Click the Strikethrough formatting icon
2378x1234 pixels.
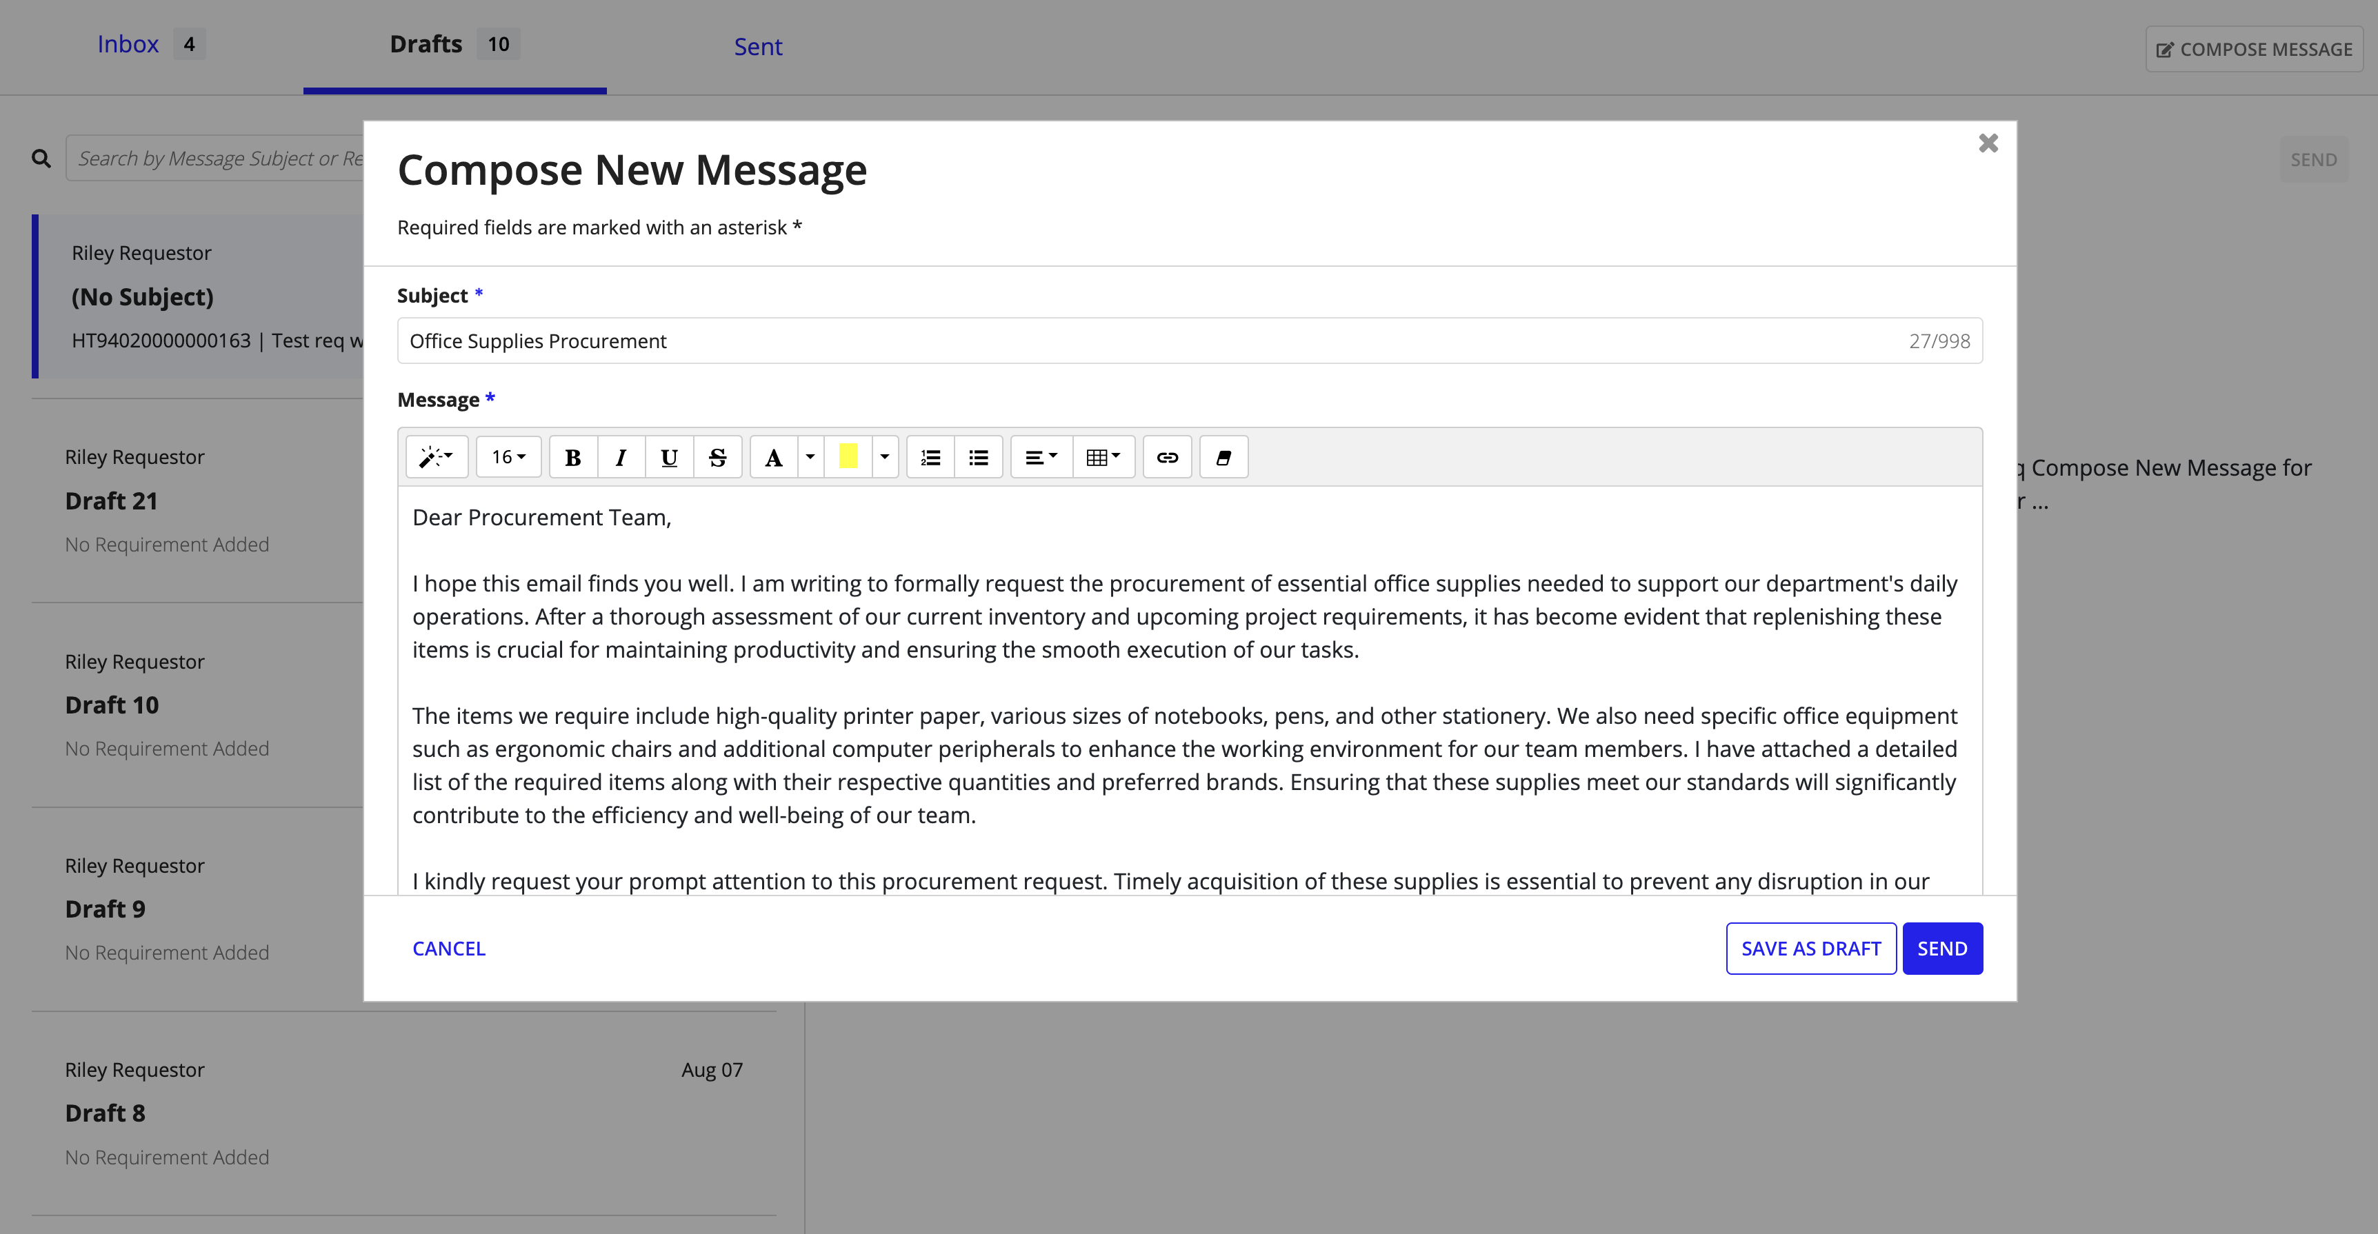[716, 458]
